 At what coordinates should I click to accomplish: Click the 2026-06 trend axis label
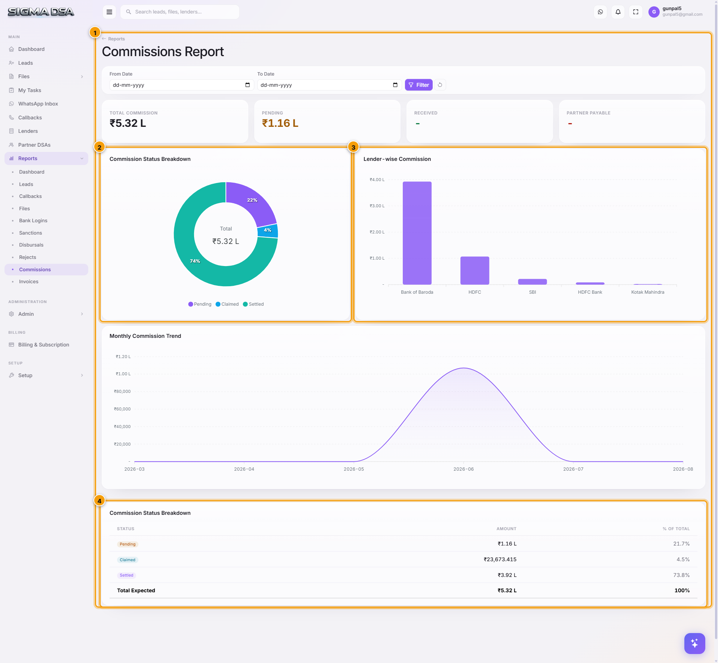pyautogui.click(x=463, y=469)
